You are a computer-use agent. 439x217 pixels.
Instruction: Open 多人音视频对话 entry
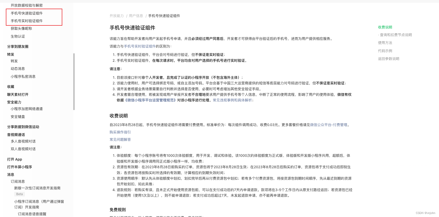(x=23, y=141)
